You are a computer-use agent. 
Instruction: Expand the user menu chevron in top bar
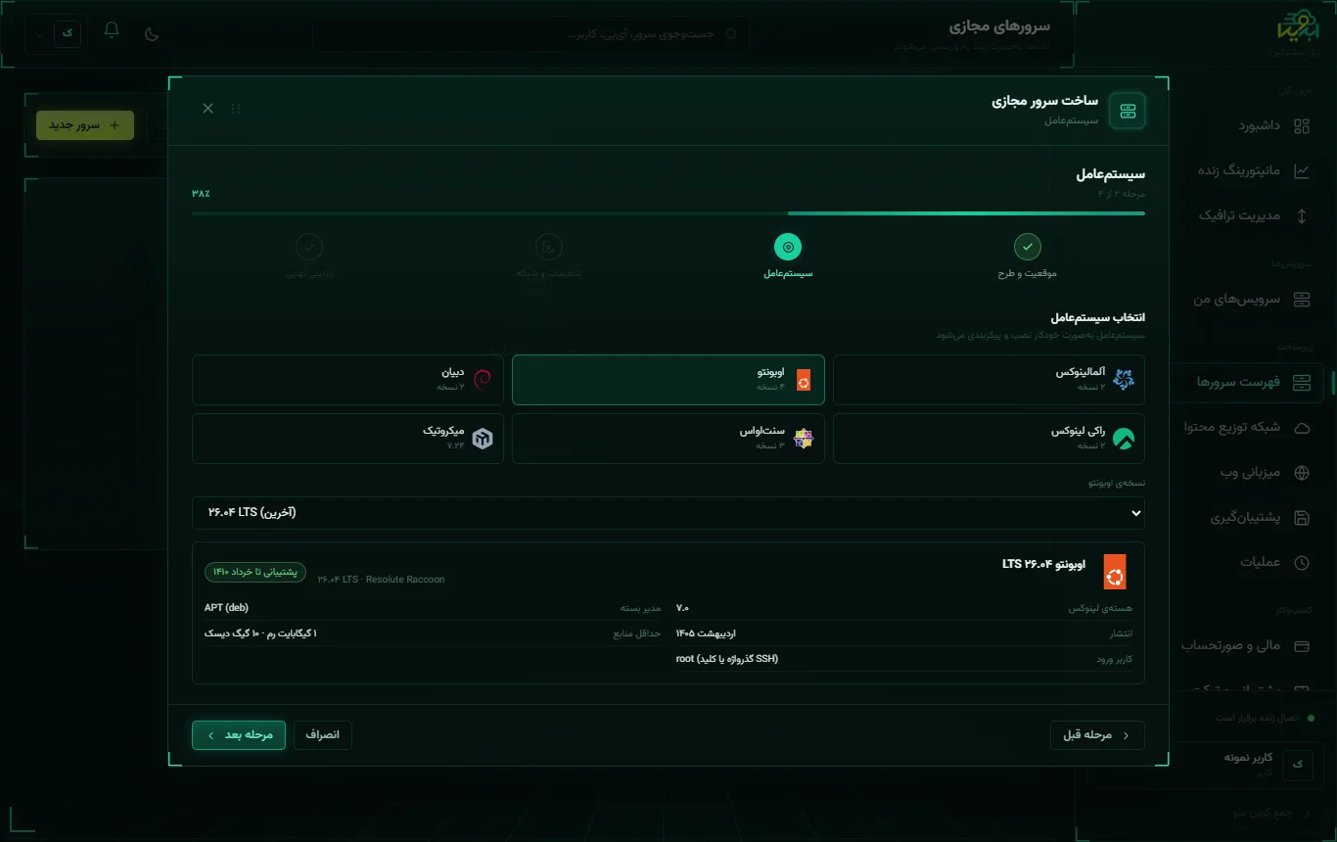pos(39,34)
